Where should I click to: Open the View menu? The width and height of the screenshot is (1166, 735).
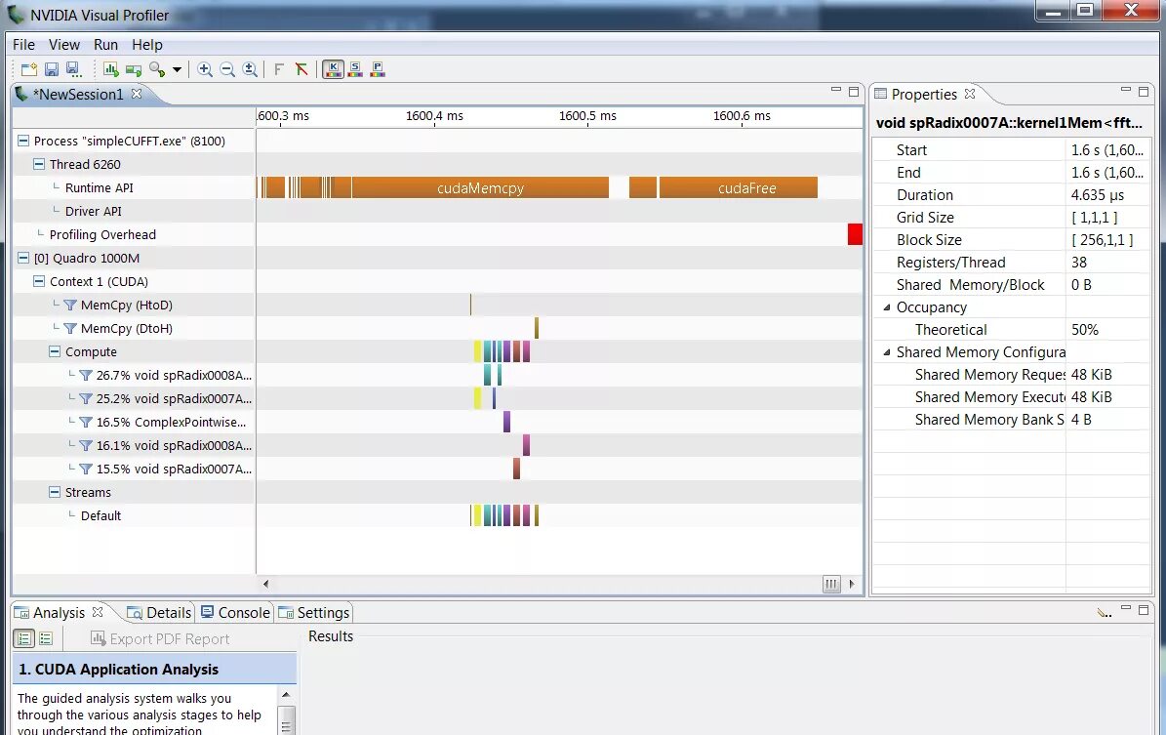(x=64, y=45)
